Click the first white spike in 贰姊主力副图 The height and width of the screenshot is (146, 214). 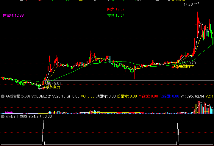[x=43, y=132]
